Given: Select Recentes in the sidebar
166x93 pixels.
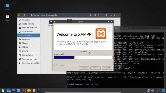Looking at the screenshot, I should 29,20.
